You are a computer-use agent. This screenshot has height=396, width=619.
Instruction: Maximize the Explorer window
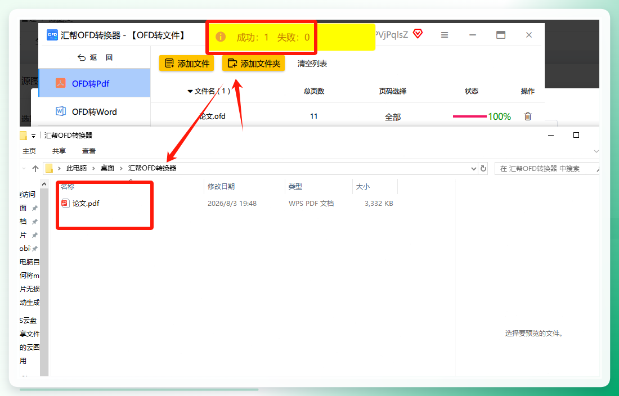[x=576, y=136]
